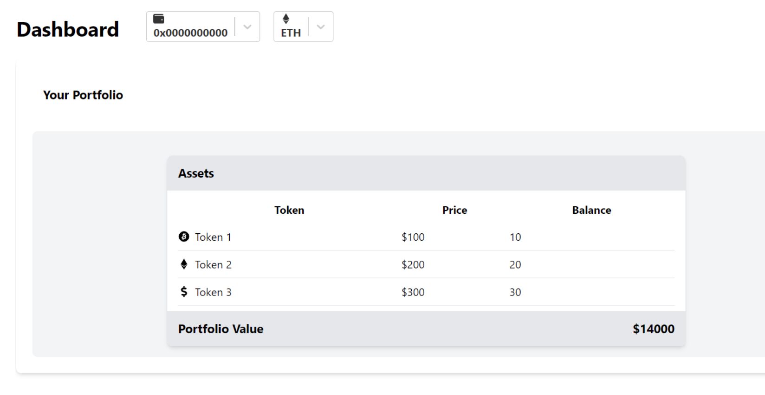Click the Dashboard heading
Screen dimensions: 765x395
[68, 29]
